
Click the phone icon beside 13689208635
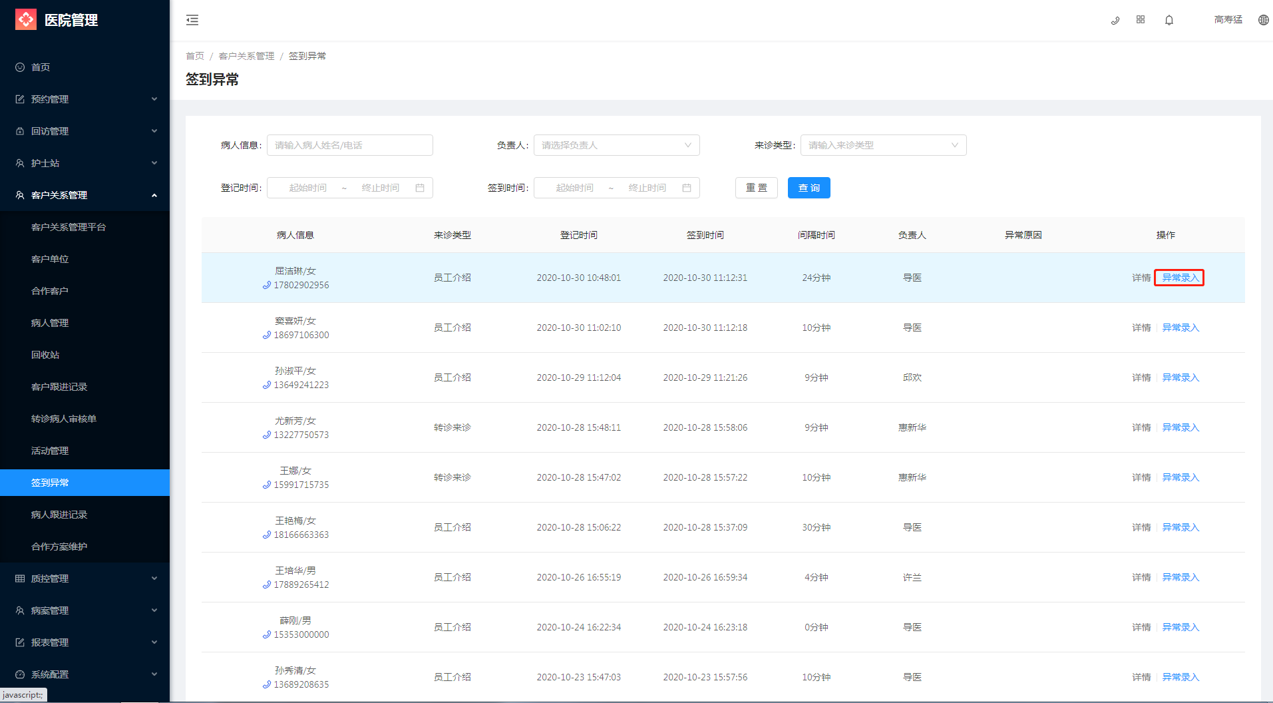click(267, 684)
